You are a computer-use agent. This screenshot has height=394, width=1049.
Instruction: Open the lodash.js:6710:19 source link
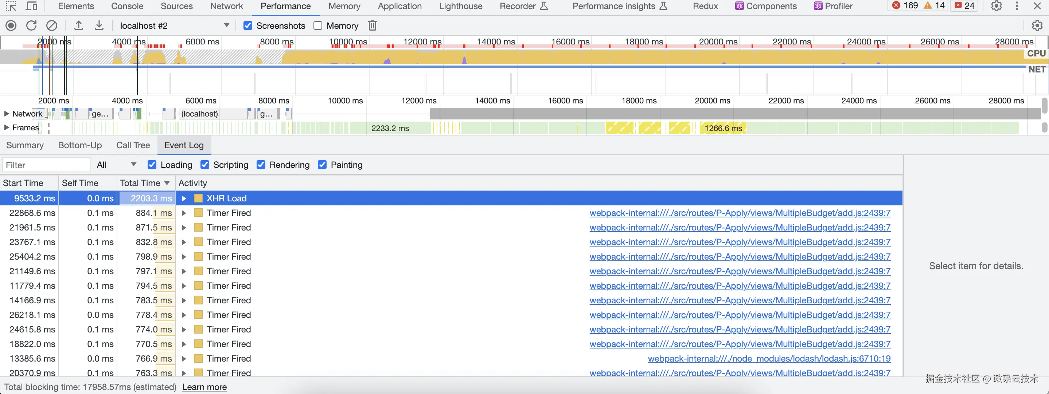769,359
